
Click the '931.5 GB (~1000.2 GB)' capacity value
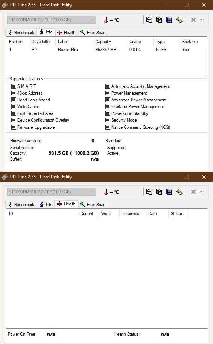(x=74, y=153)
